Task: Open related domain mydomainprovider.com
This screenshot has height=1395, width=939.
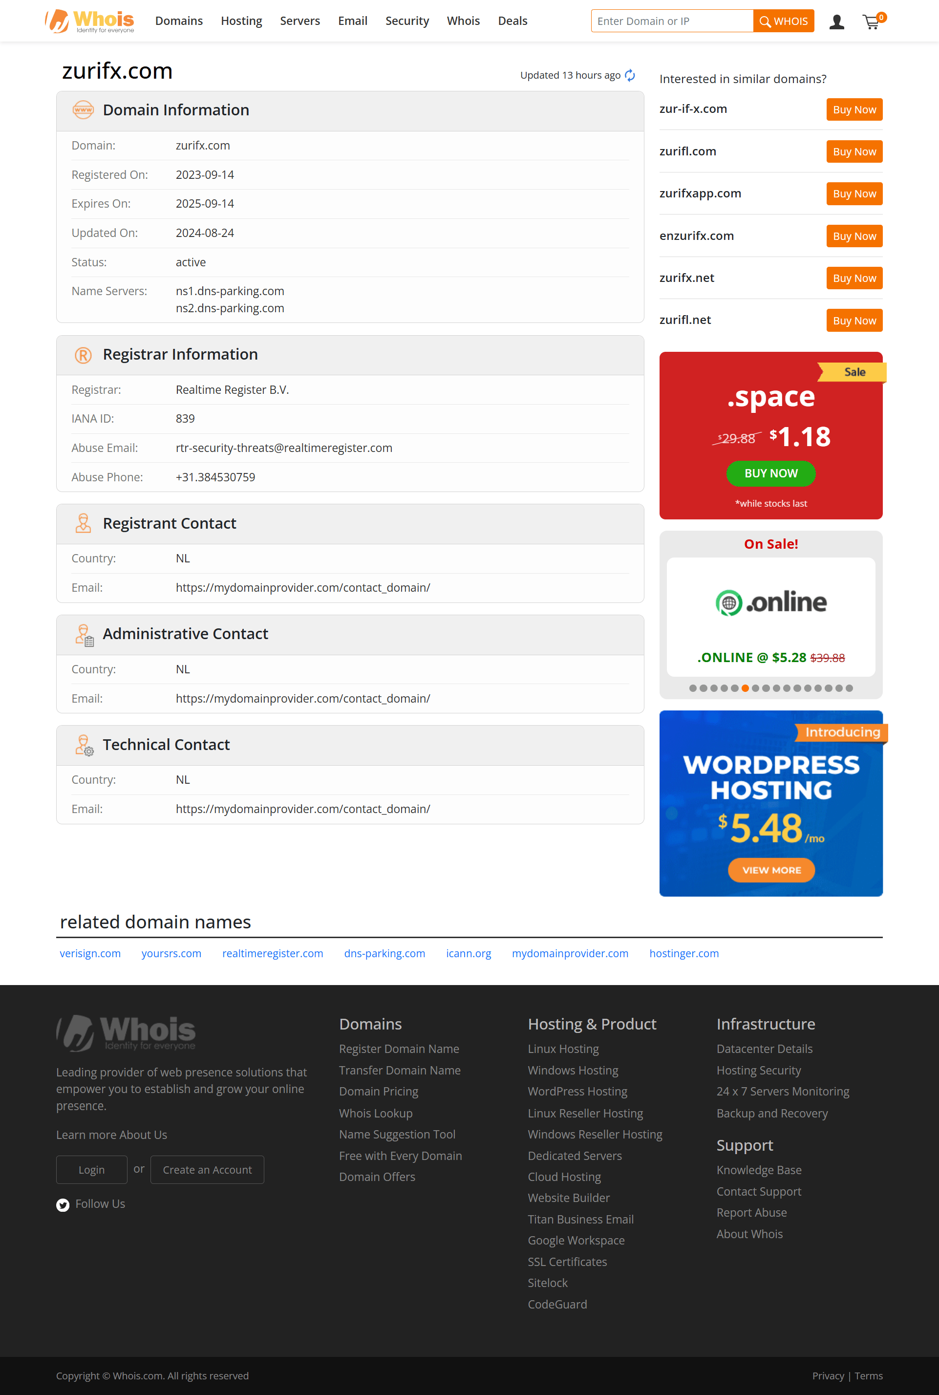Action: click(x=570, y=954)
